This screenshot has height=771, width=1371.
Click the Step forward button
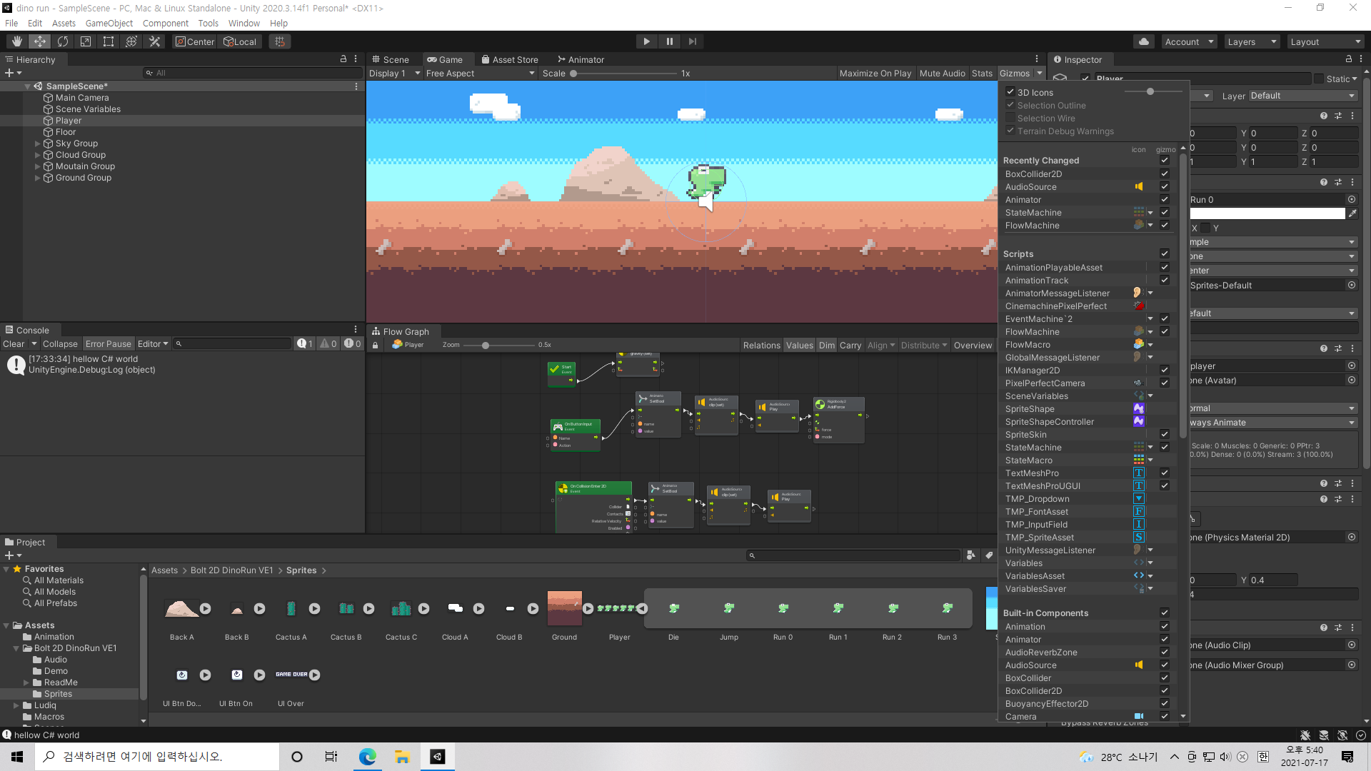click(x=692, y=41)
